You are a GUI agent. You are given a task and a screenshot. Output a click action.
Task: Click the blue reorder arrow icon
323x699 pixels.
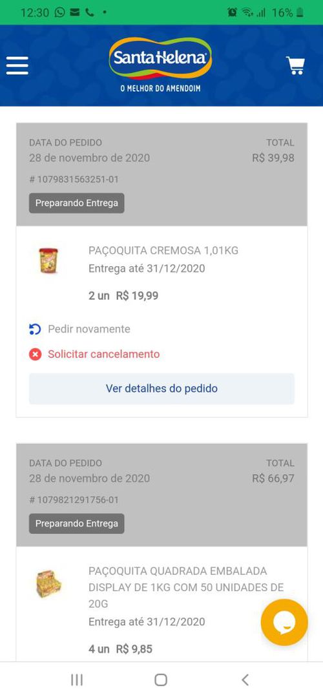(x=35, y=329)
